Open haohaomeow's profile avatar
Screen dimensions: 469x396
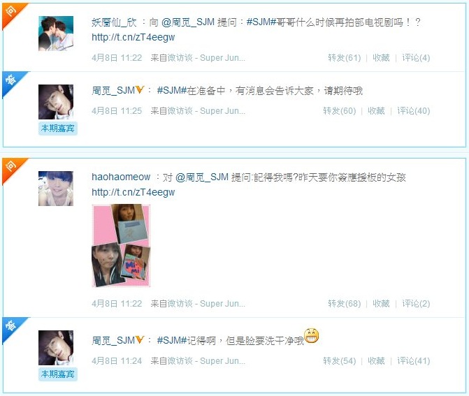tap(56, 189)
